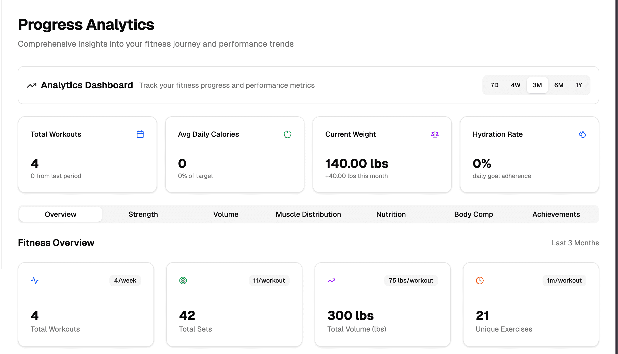Switch to the Muscle Distribution tab
618x354 pixels.
[x=308, y=214]
